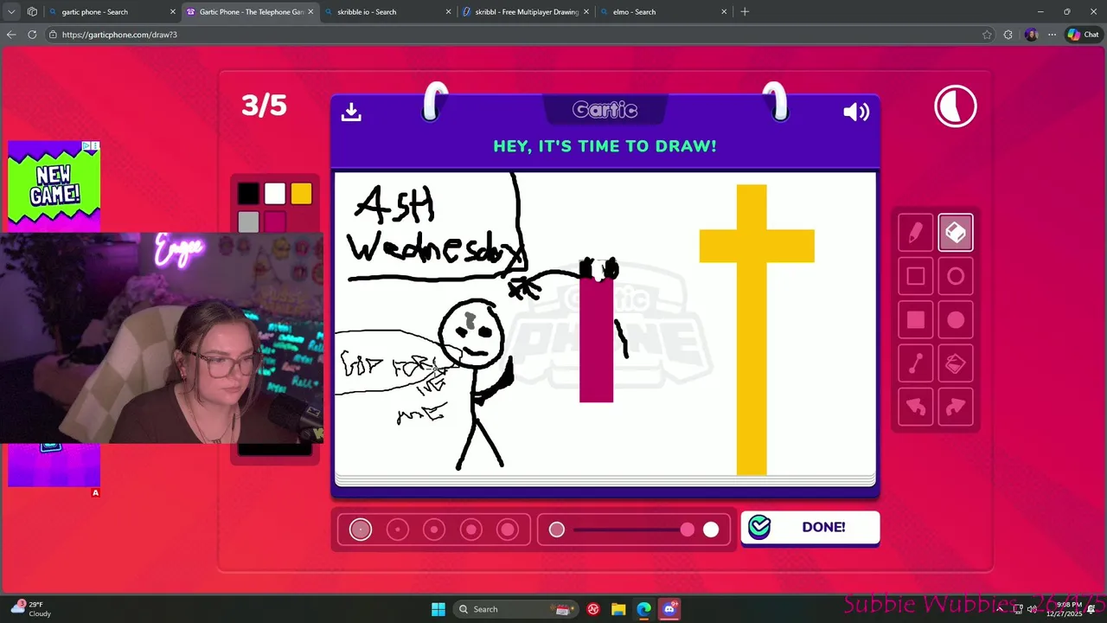The width and height of the screenshot is (1107, 623).
Task: Activate the straight line tool
Action: click(916, 364)
